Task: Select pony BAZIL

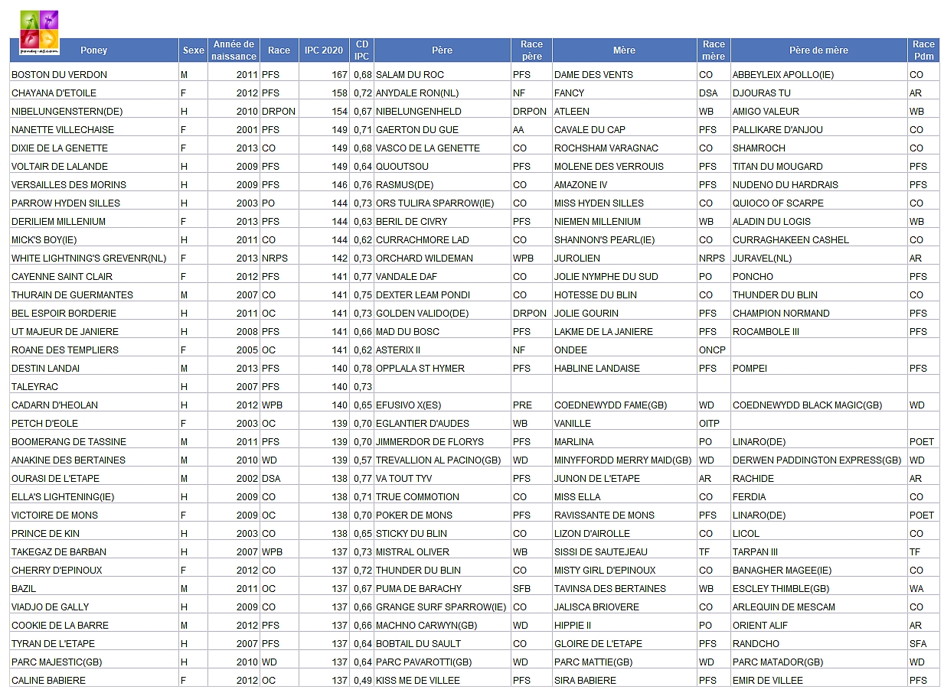Action: 24,589
